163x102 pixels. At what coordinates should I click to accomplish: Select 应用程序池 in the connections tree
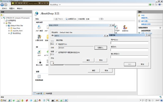point(12,20)
